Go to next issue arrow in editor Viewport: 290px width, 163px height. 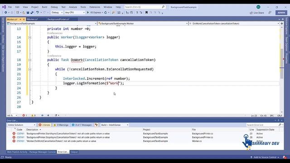(48, 115)
